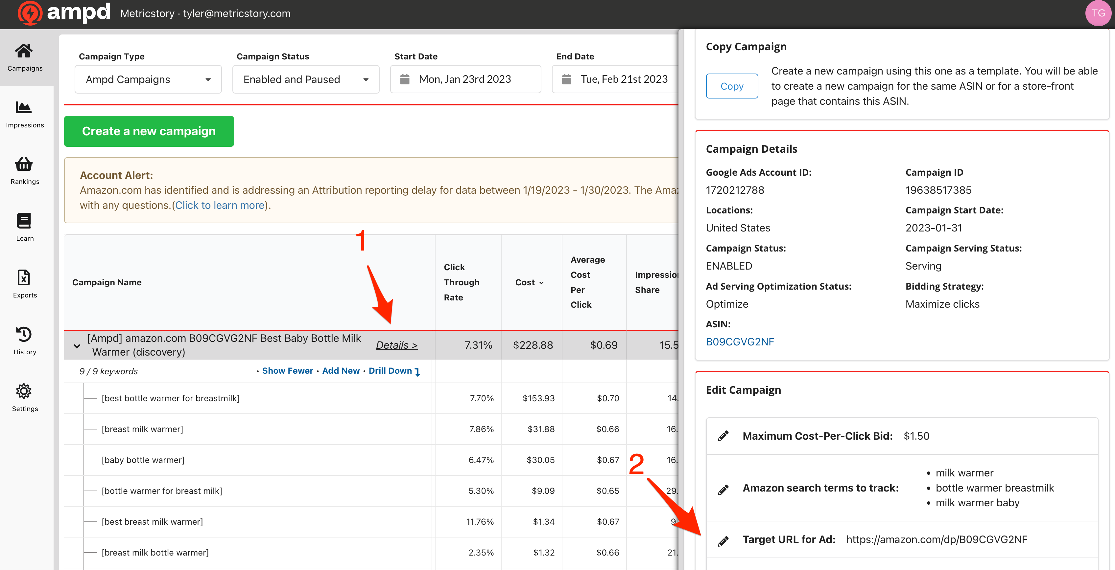
Task: Click the Average Cost Per Click header
Action: 587,282
